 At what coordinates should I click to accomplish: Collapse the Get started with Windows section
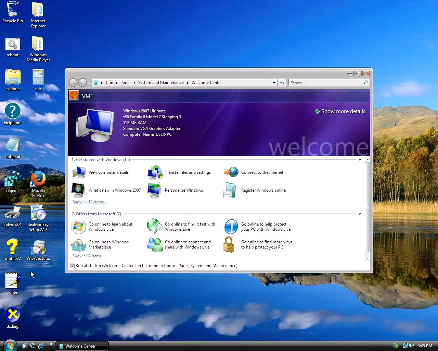(x=360, y=160)
